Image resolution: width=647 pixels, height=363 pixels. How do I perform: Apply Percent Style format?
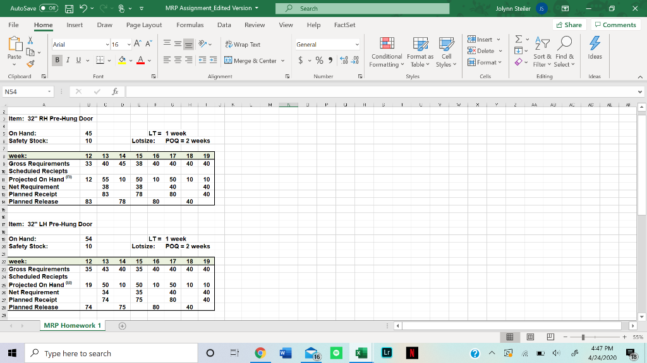click(319, 60)
